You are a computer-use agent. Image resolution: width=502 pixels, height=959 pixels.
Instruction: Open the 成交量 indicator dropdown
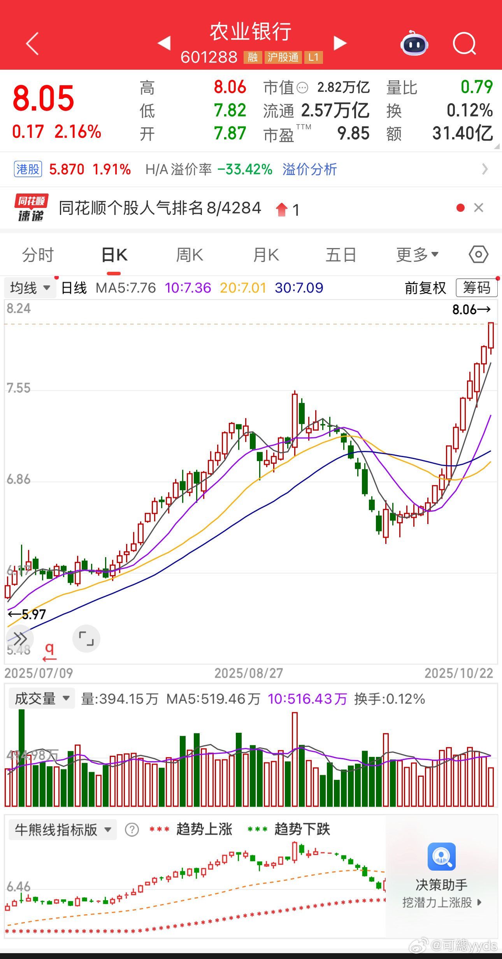(x=42, y=699)
